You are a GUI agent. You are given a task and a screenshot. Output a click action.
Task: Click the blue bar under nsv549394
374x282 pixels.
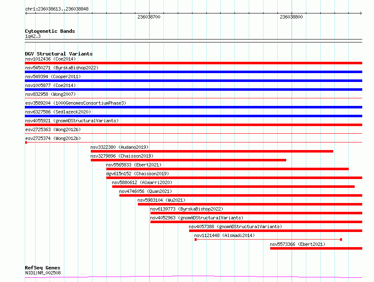coord(193,81)
